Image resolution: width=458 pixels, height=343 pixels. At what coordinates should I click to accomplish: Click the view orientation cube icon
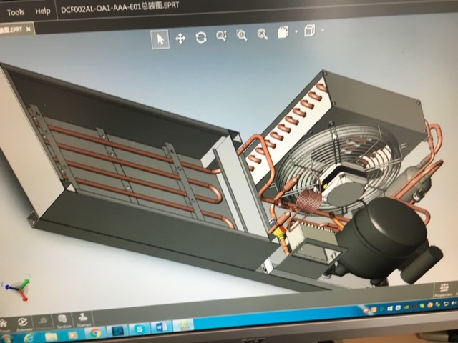[x=283, y=32]
